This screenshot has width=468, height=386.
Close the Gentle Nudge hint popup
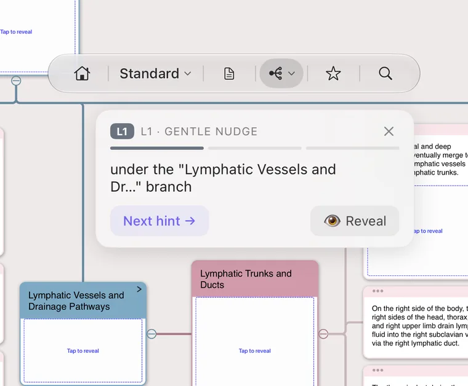pos(389,132)
